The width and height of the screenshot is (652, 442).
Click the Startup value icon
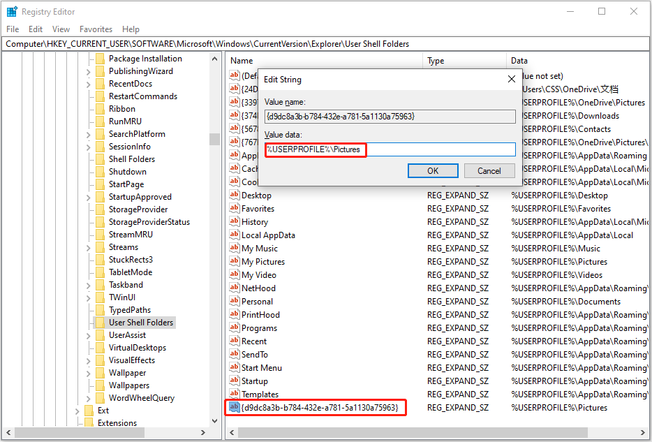tap(234, 381)
